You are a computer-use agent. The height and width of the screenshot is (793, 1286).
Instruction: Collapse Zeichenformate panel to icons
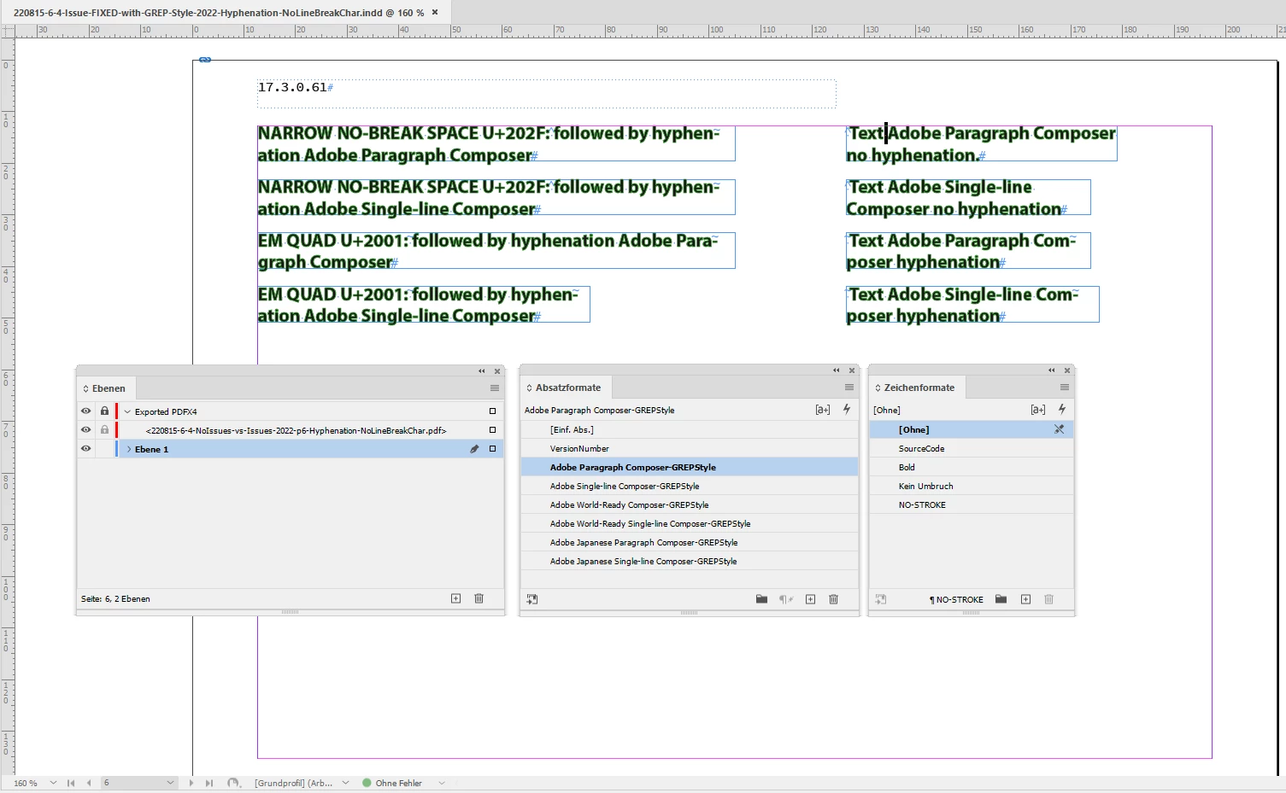[1052, 370]
